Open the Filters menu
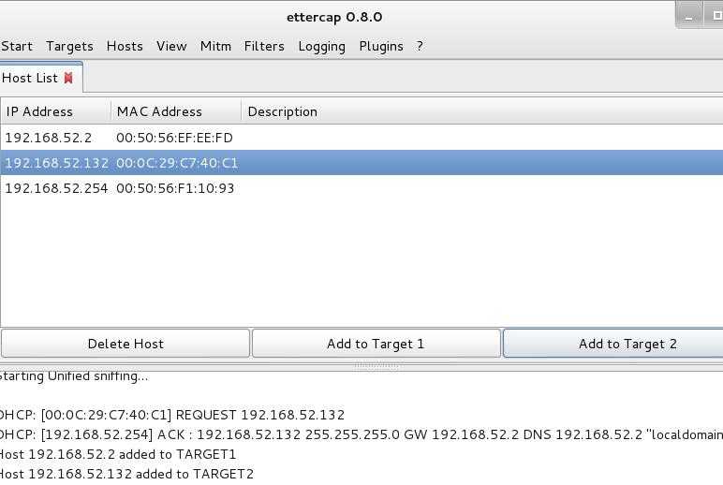The image size is (723, 485). tap(264, 46)
